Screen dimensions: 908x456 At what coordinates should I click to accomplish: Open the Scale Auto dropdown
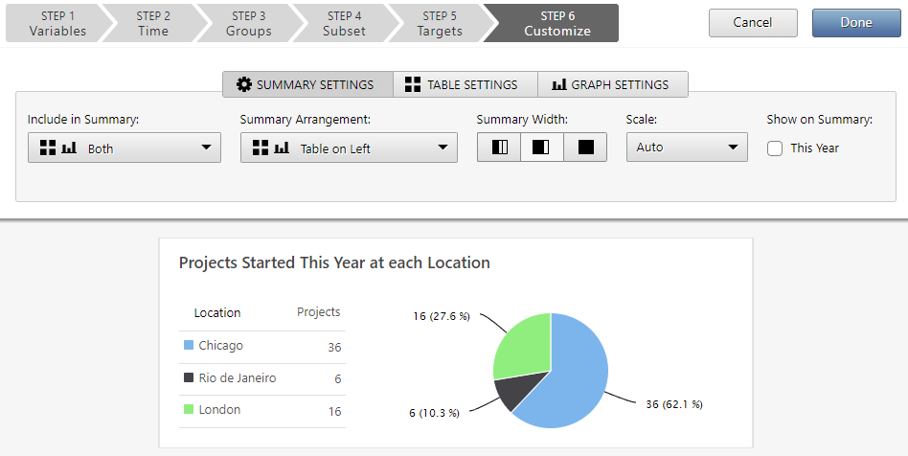click(686, 148)
